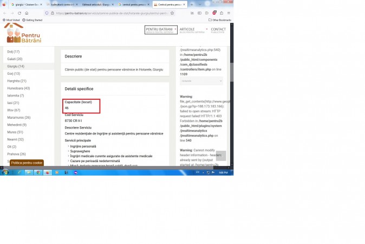Click the Other Bookmarks folder
This screenshot has height=244, width=365.
pyautogui.click(x=220, y=20)
